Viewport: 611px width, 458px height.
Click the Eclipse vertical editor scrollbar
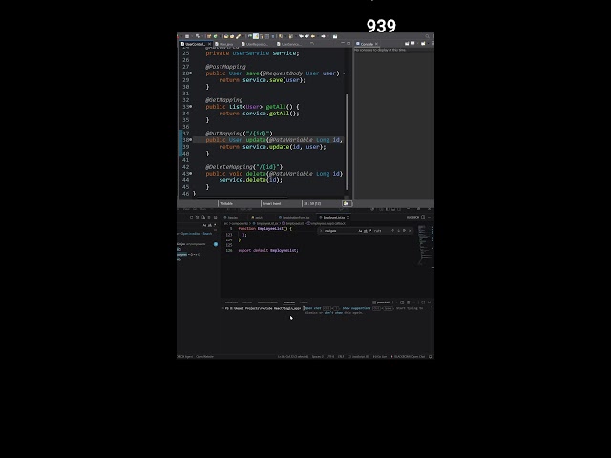(347, 141)
